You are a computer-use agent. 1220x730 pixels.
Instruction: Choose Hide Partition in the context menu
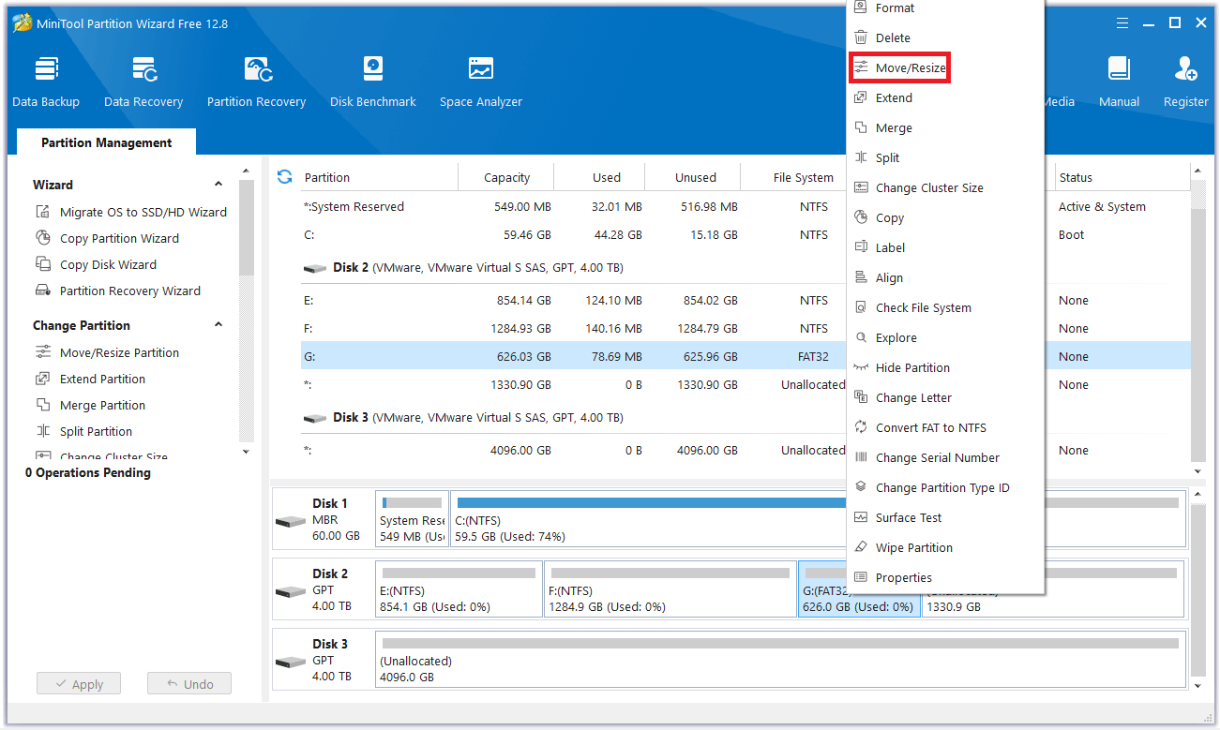click(945, 367)
